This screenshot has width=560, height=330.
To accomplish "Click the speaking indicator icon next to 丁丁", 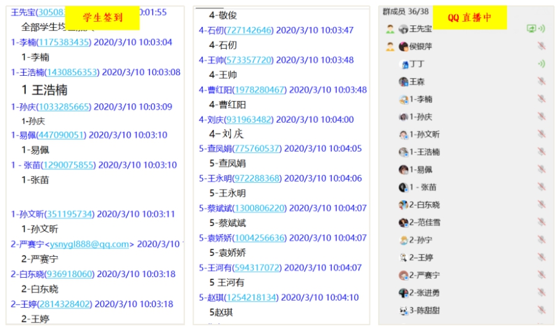I will (541, 63).
